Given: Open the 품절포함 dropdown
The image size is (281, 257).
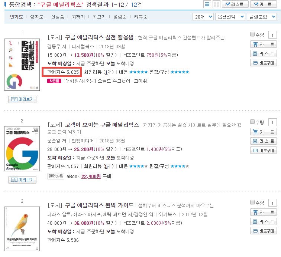Looking at the screenshot, I should pos(262,17).
